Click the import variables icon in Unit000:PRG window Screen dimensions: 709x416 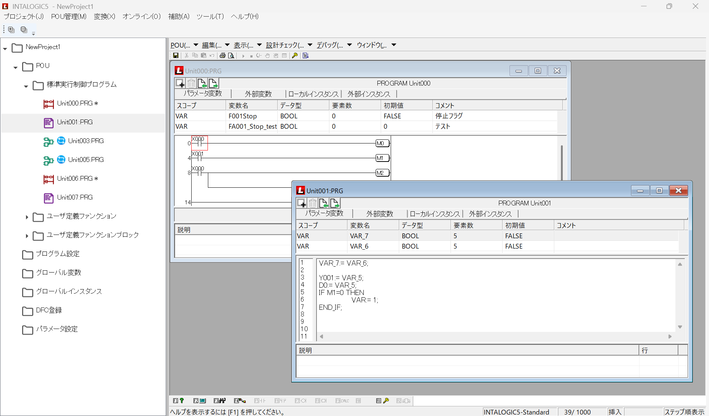[202, 83]
